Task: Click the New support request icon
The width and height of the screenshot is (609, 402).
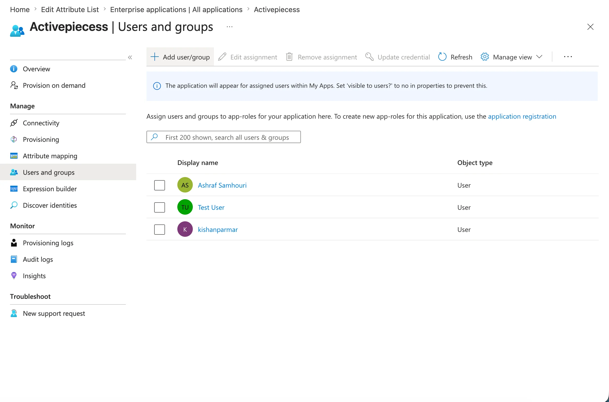Action: coord(14,313)
